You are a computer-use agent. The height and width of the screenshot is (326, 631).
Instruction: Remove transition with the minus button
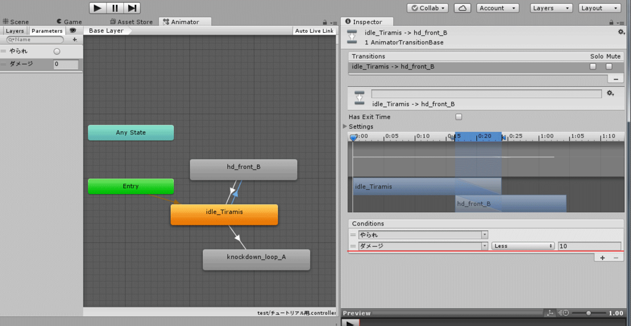616,79
